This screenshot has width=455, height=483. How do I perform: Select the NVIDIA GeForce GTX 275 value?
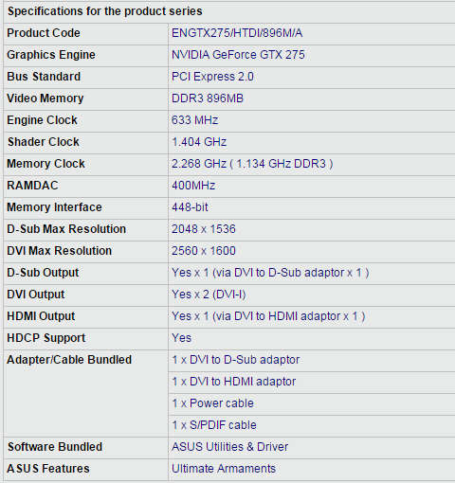point(238,55)
